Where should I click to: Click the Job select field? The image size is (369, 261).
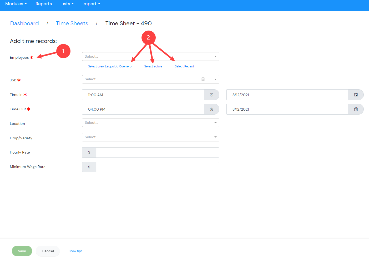tap(150, 79)
